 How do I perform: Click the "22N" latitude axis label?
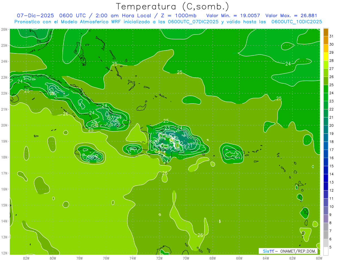(4, 93)
